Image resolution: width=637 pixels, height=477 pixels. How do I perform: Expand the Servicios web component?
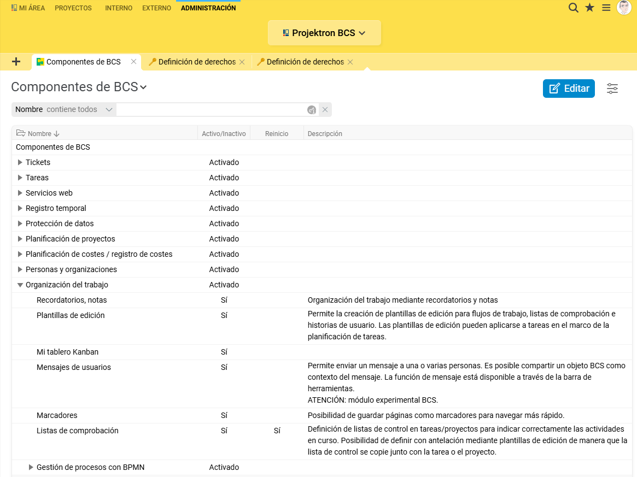click(x=20, y=193)
